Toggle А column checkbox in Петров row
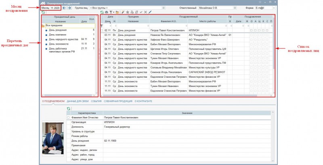The width and height of the screenshot is (323, 165). (255, 30)
